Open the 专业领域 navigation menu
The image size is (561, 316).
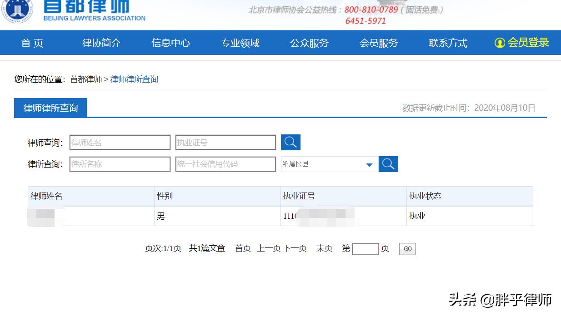click(240, 42)
